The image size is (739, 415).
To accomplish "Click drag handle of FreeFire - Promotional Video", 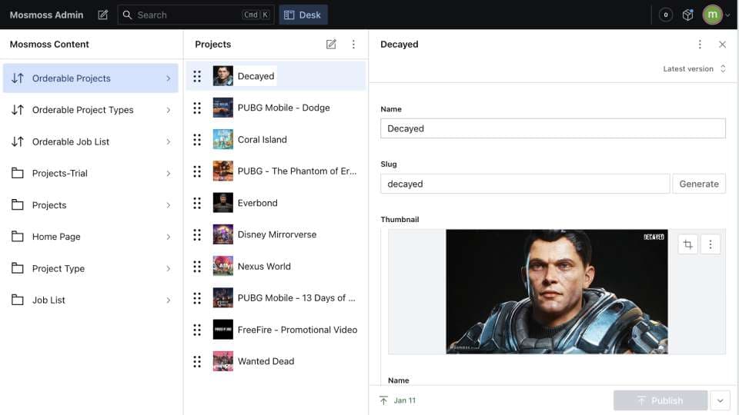I will 197,330.
